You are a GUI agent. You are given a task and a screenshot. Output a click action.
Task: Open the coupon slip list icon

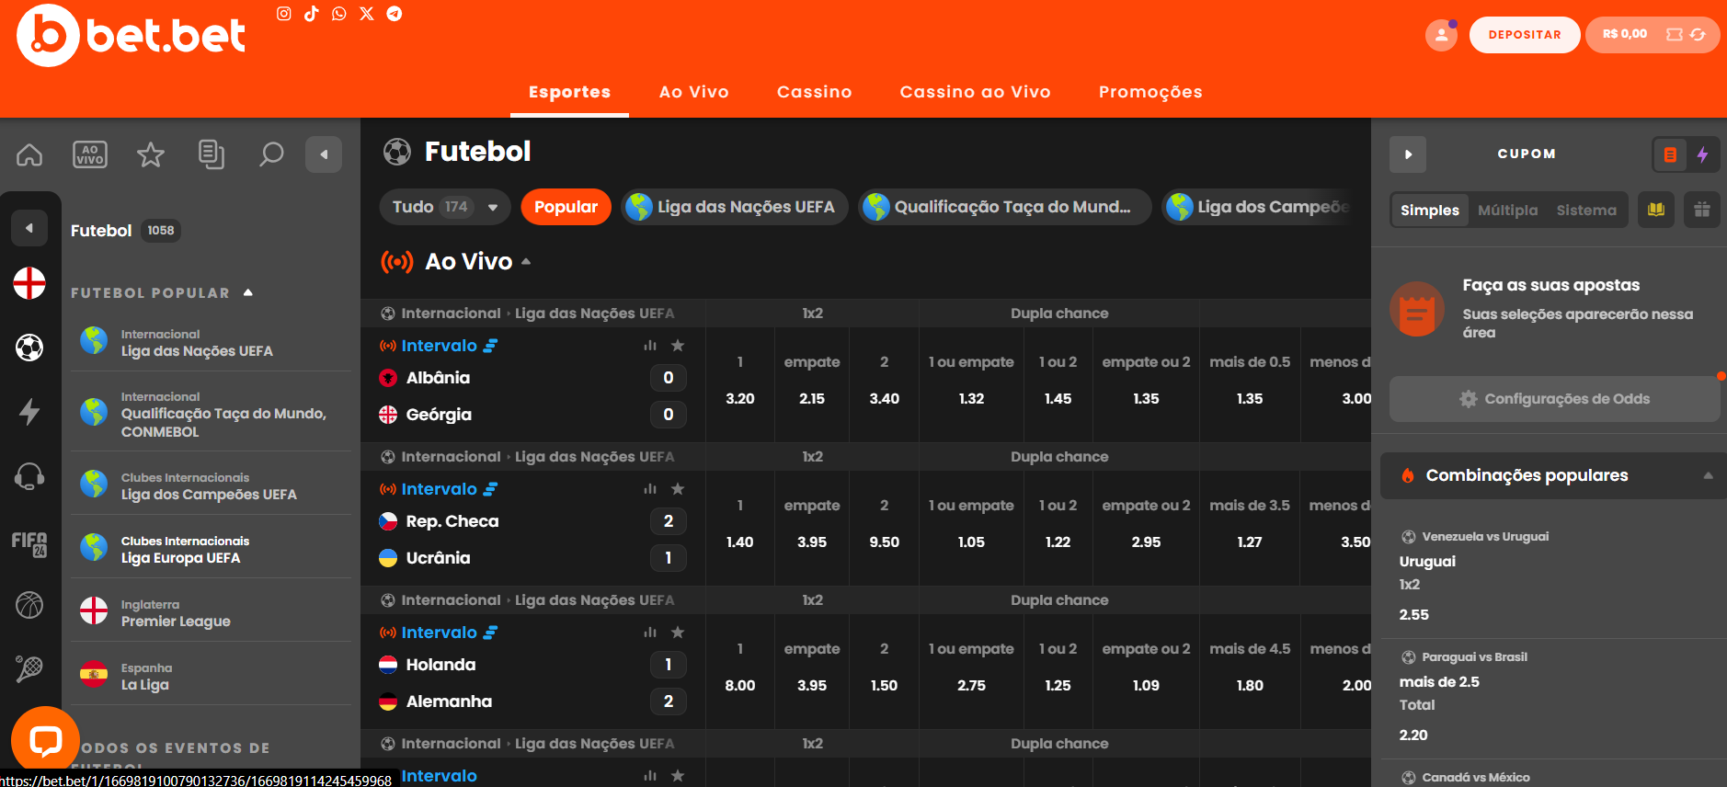1670,154
